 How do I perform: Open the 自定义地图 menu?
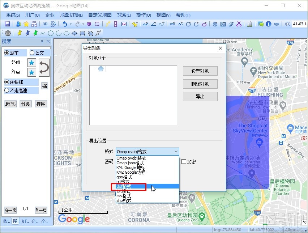[x=100, y=15]
